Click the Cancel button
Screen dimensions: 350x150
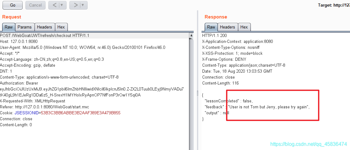35,5
